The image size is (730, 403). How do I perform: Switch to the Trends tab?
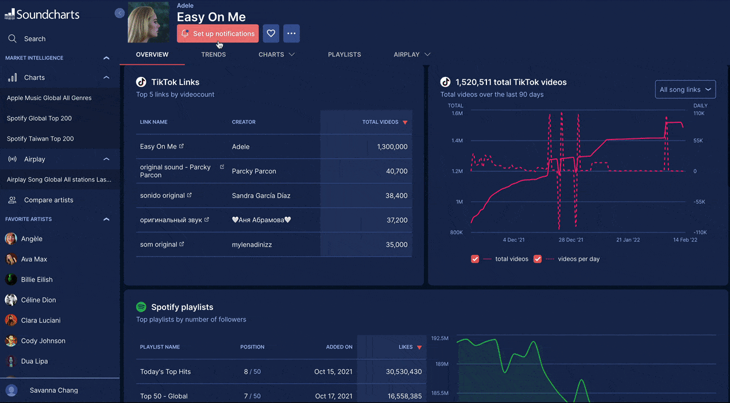(213, 55)
